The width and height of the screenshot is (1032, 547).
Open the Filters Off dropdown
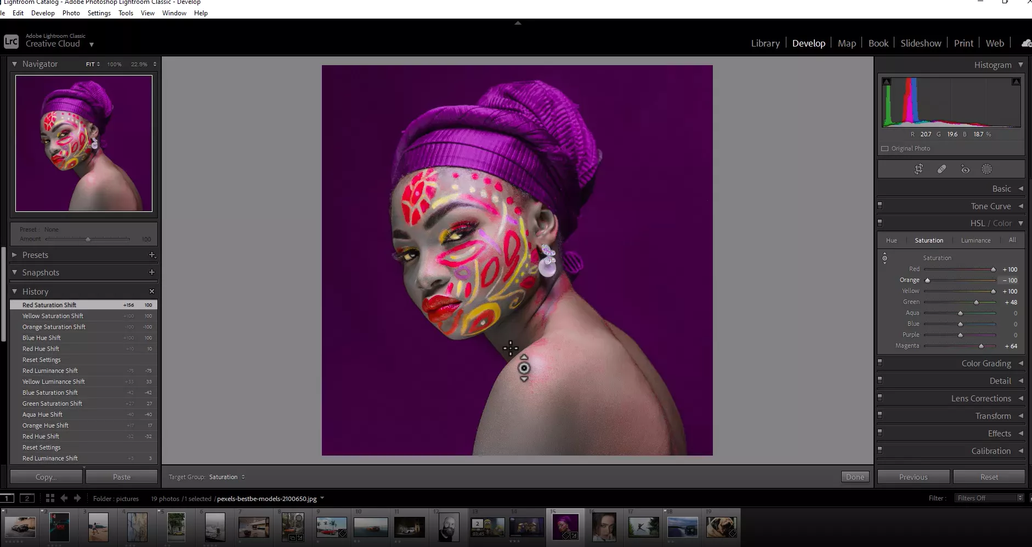point(989,498)
